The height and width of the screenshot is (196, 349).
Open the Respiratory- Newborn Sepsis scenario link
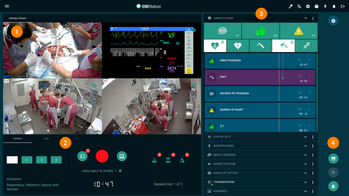tap(32, 187)
